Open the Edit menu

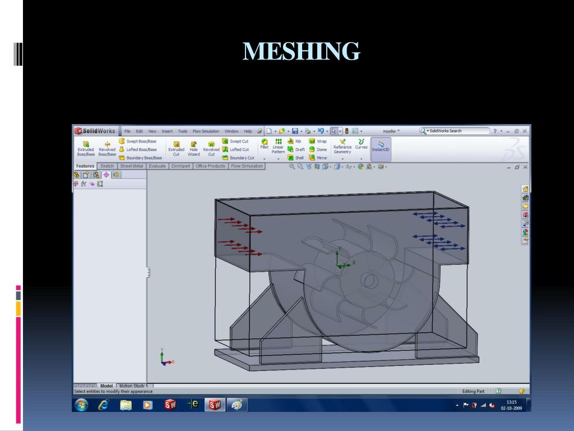139,131
